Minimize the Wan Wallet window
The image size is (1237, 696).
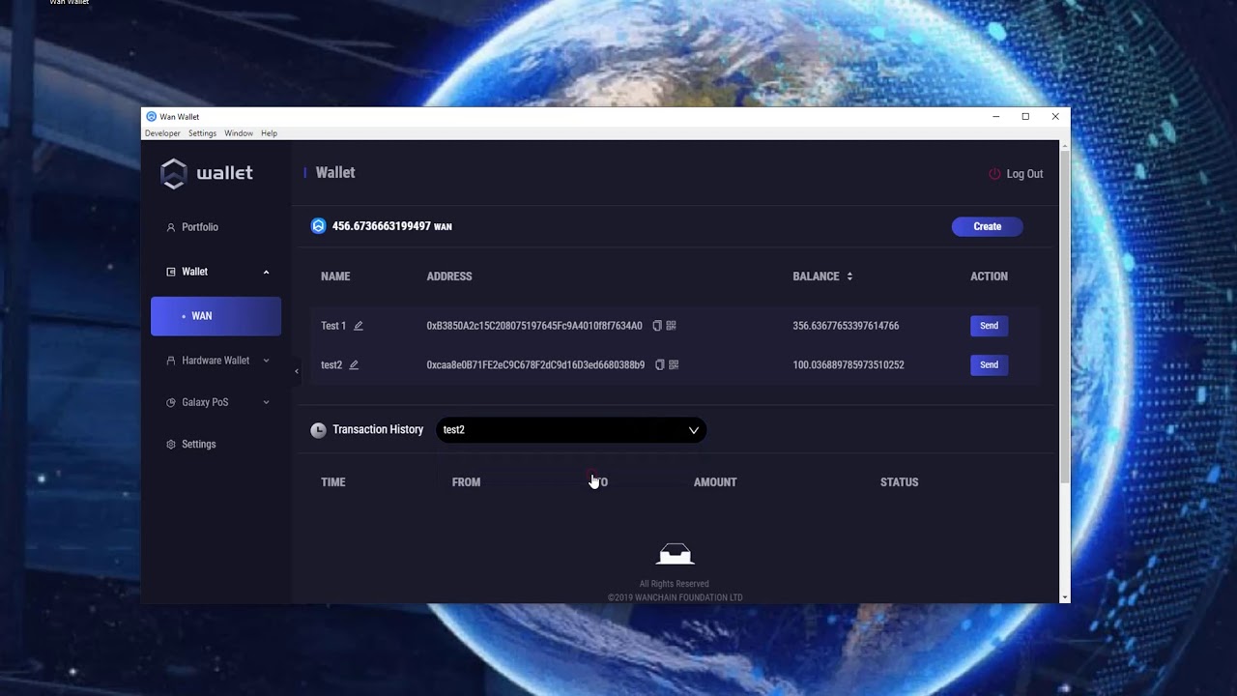tap(995, 116)
